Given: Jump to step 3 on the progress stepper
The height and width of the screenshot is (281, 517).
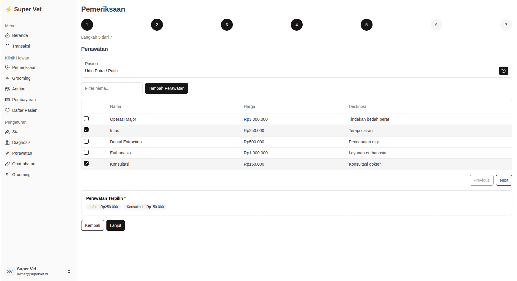Looking at the screenshot, I should click(x=227, y=25).
